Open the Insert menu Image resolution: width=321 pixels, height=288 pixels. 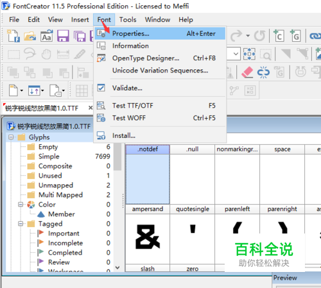pos(80,20)
